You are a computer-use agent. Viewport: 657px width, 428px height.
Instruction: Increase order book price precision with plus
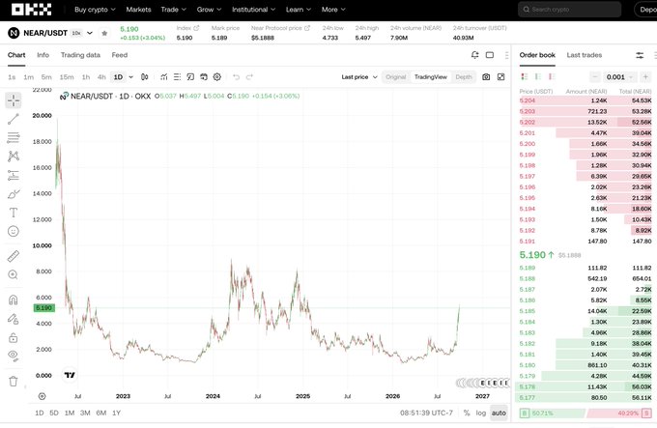645,77
